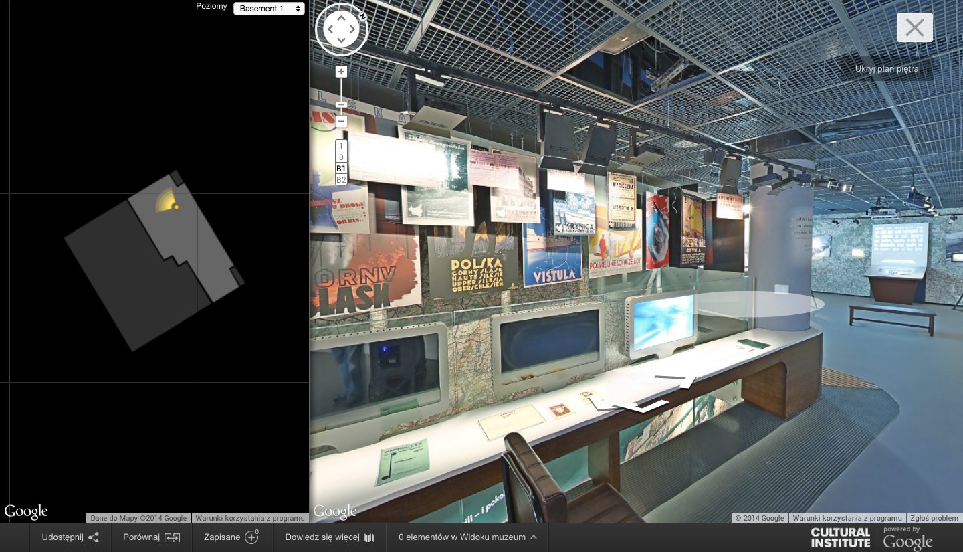The image size is (963, 552).
Task: Click the Dane do Mapy ©2014 Google text
Action: pyautogui.click(x=138, y=518)
